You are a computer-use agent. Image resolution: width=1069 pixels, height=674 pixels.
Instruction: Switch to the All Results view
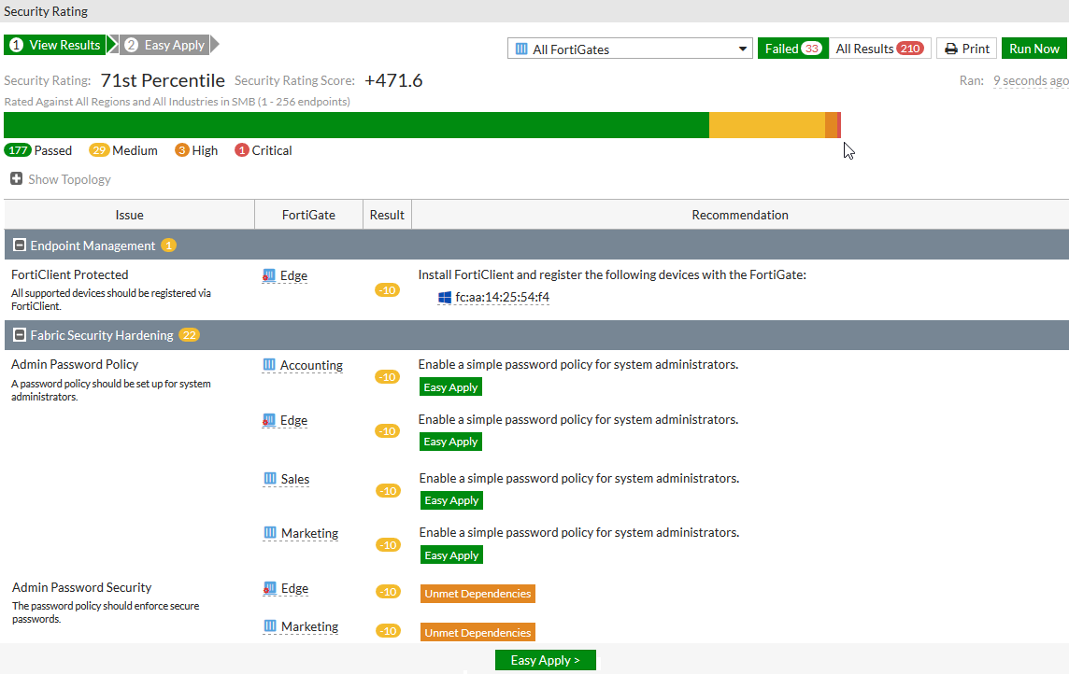pos(879,49)
